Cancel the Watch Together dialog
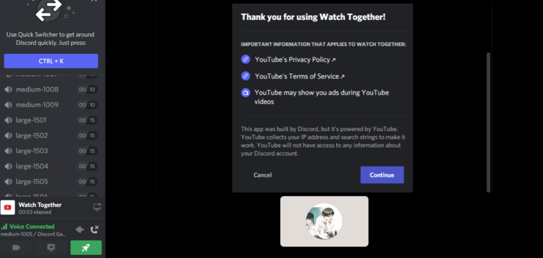 click(263, 175)
